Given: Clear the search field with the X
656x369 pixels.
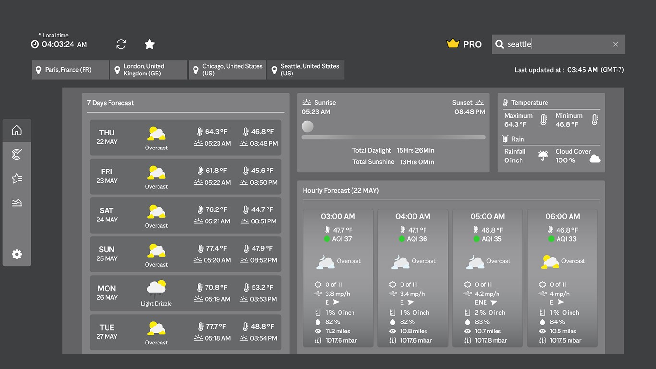Looking at the screenshot, I should 615,44.
